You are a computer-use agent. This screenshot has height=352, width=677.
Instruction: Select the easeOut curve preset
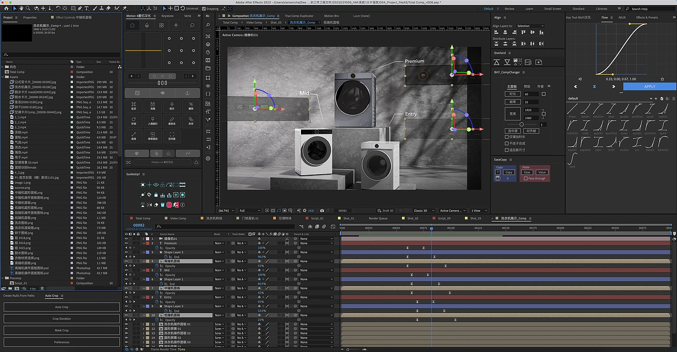598,110
